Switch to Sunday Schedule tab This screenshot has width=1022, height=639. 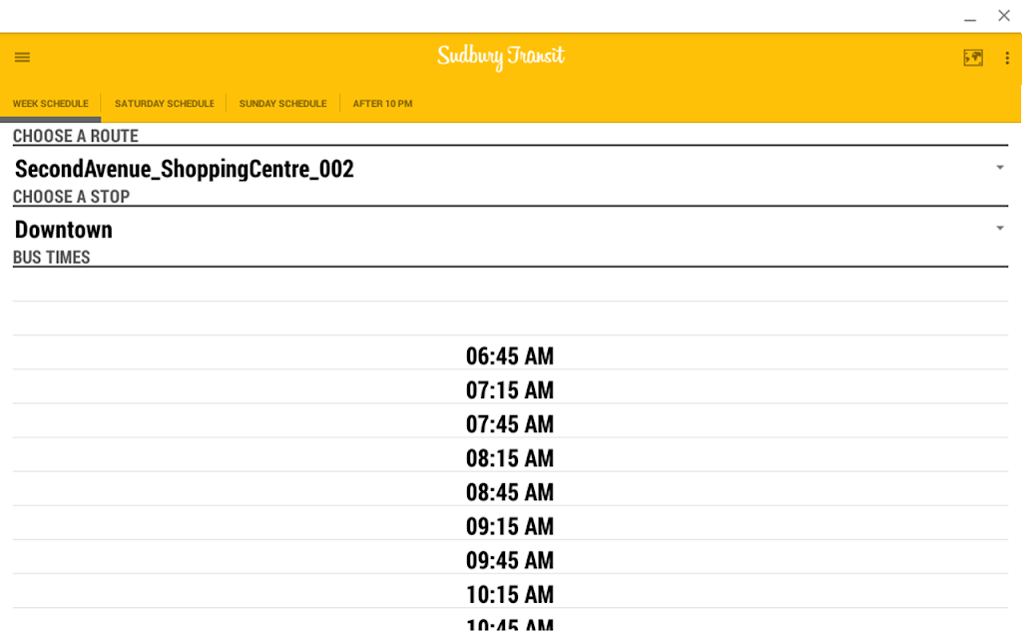click(x=282, y=104)
